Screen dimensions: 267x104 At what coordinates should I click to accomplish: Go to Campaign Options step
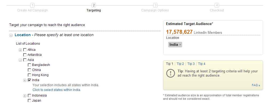click(x=155, y=10)
